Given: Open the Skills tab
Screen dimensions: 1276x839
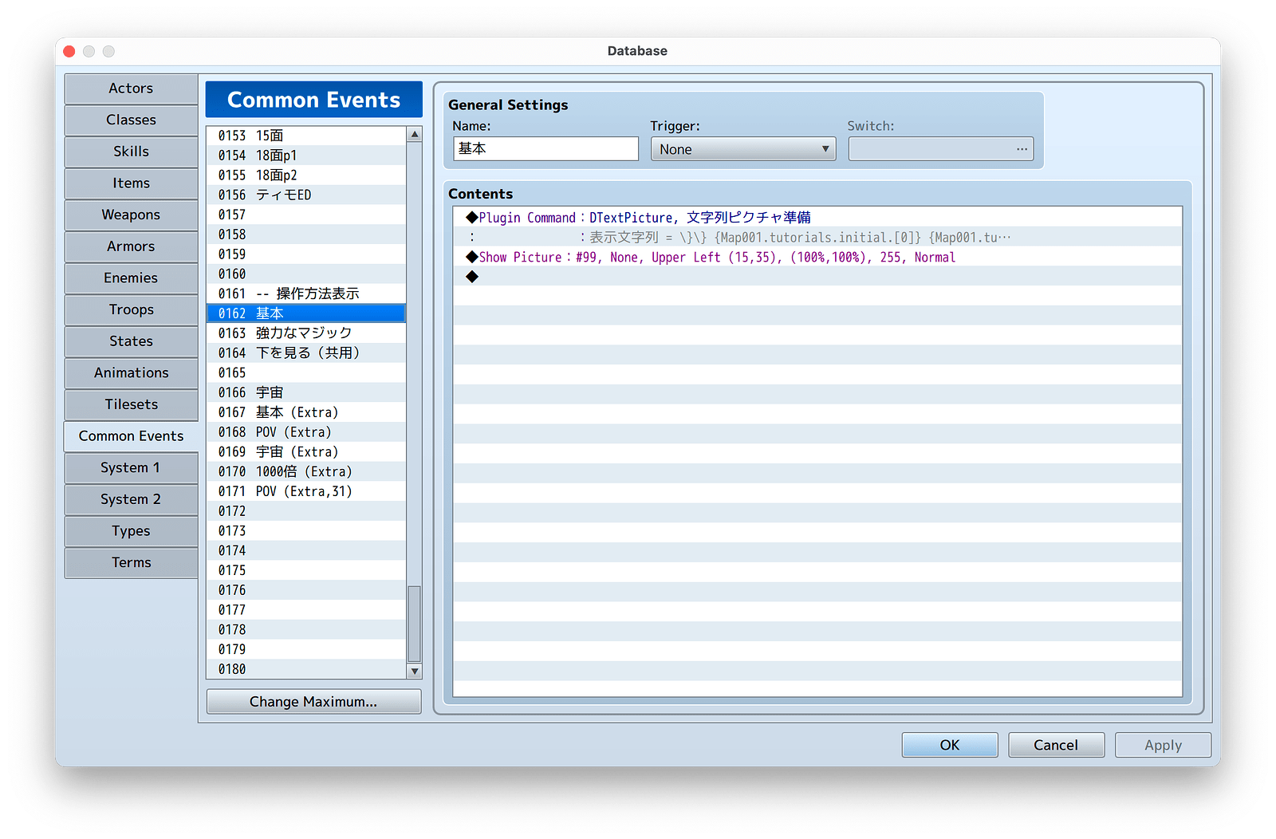Looking at the screenshot, I should coord(131,152).
